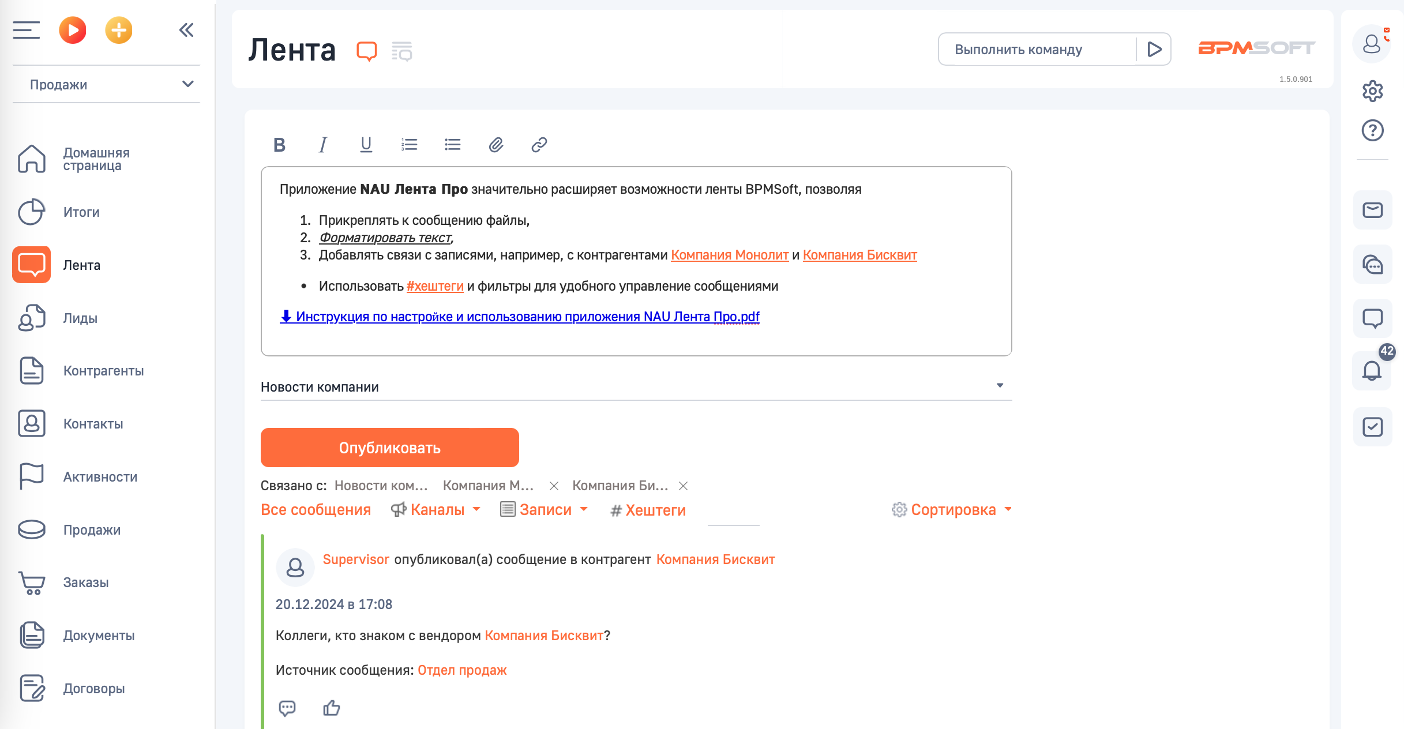Click the Компания Монолит link in editor
Viewport: 1404px width, 729px height.
tap(730, 255)
